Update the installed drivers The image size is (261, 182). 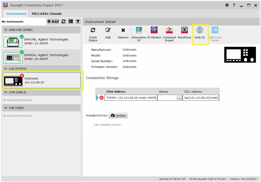[x=118, y=115]
